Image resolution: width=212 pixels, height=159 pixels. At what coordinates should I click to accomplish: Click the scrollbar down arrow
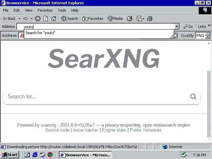[x=209, y=140]
